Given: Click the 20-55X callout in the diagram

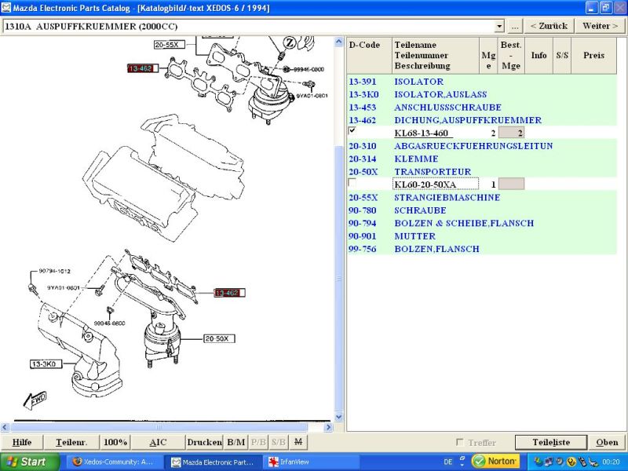Looking at the screenshot, I should pos(170,45).
